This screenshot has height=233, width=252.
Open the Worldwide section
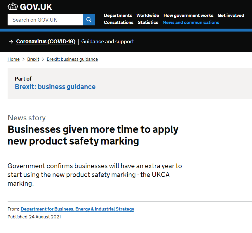pyautogui.click(x=147, y=15)
